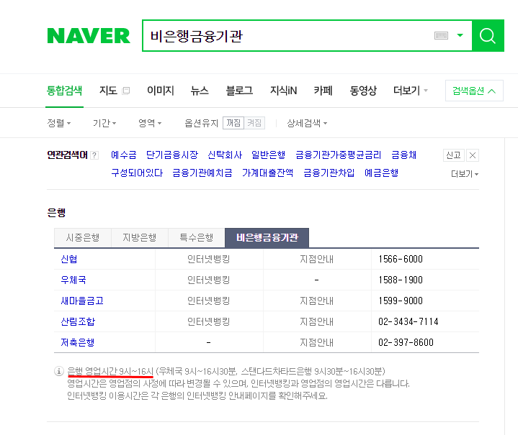Open the 저축은행 link
The image size is (518, 435).
pos(78,342)
